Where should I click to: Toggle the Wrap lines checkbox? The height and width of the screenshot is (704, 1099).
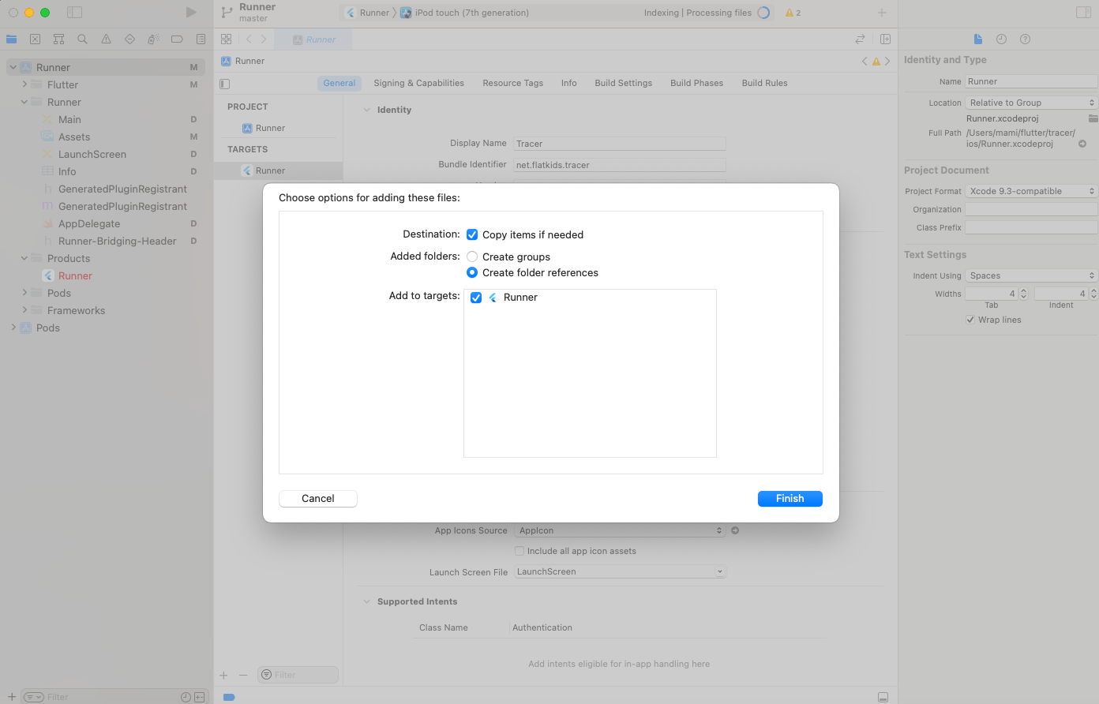click(x=970, y=320)
